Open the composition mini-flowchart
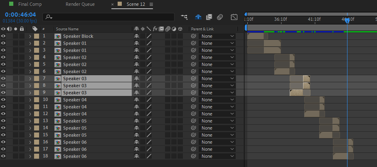 coord(184,17)
